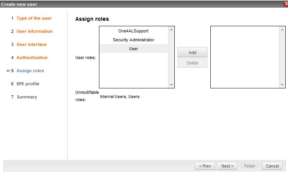
Task: Select the Assign roles step
Action: pyautogui.click(x=30, y=71)
